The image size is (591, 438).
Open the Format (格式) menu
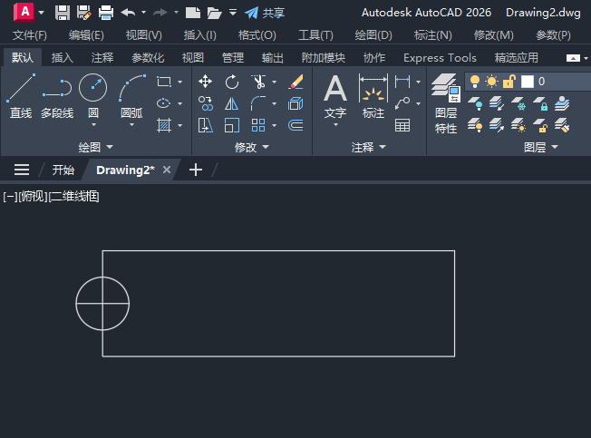coord(257,35)
